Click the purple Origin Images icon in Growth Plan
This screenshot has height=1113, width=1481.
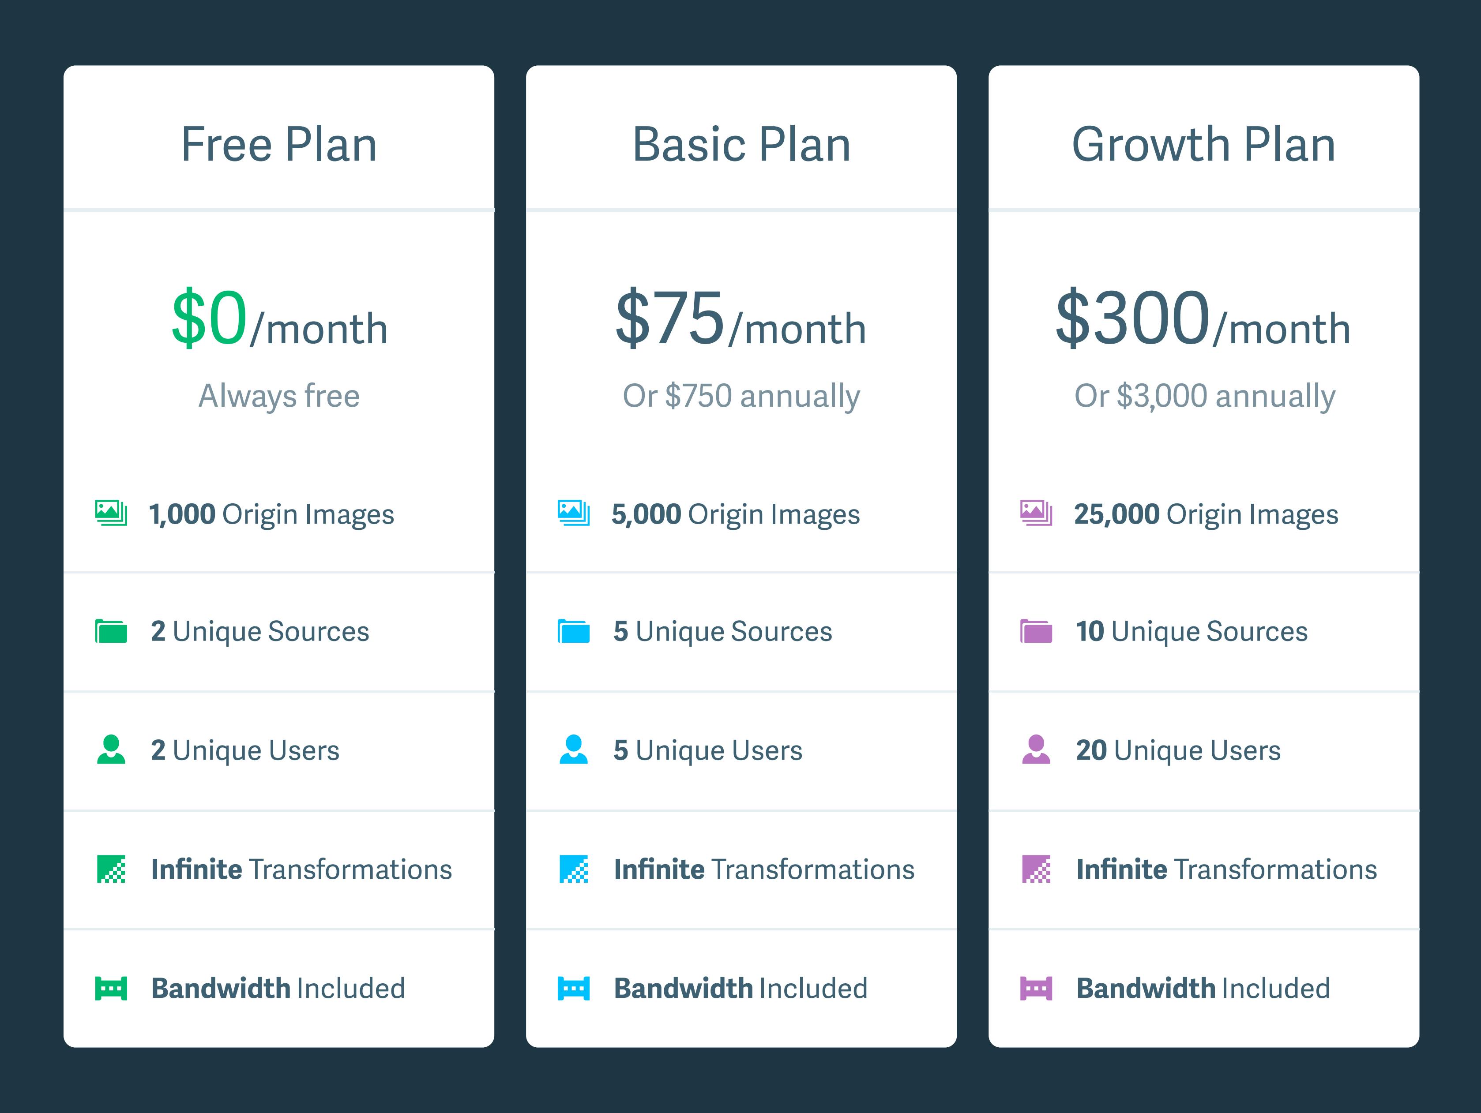tap(1037, 513)
